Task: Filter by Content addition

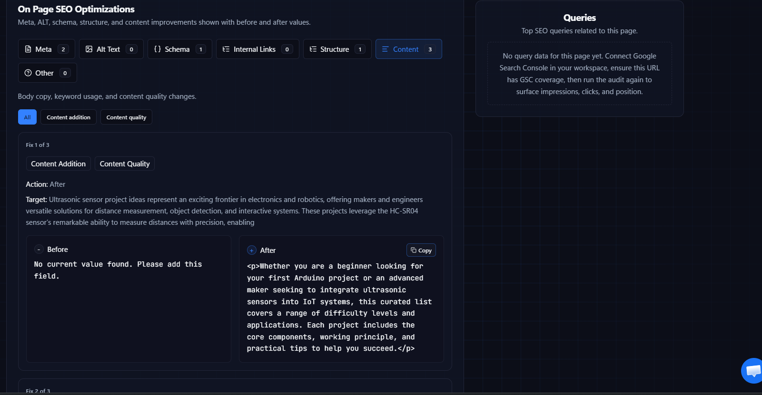Action: (69, 117)
